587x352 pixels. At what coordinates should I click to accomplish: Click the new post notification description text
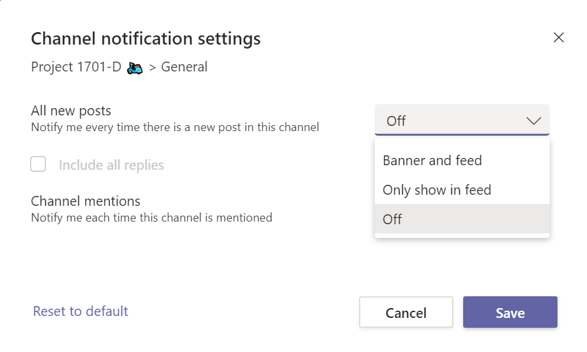[175, 127]
